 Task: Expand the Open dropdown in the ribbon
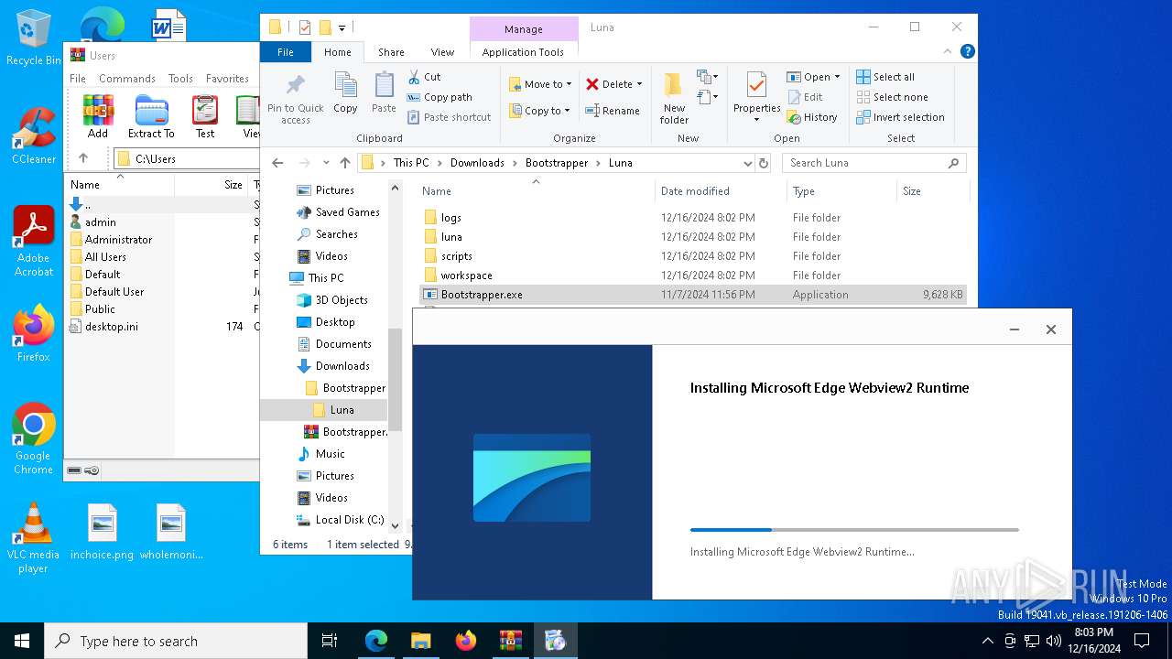(837, 77)
